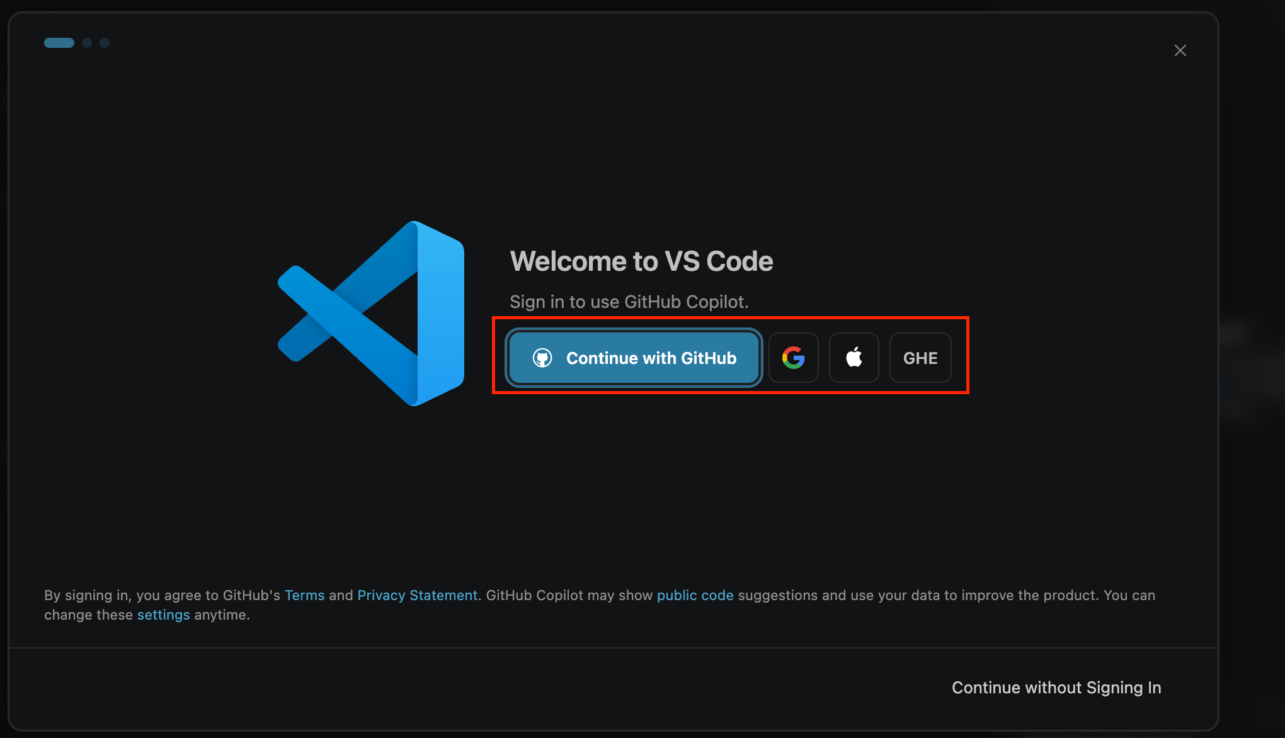Open the settings link
The image size is (1285, 738).
point(164,615)
